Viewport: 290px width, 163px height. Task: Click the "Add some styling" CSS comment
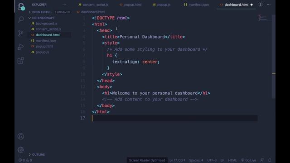click(x=157, y=49)
